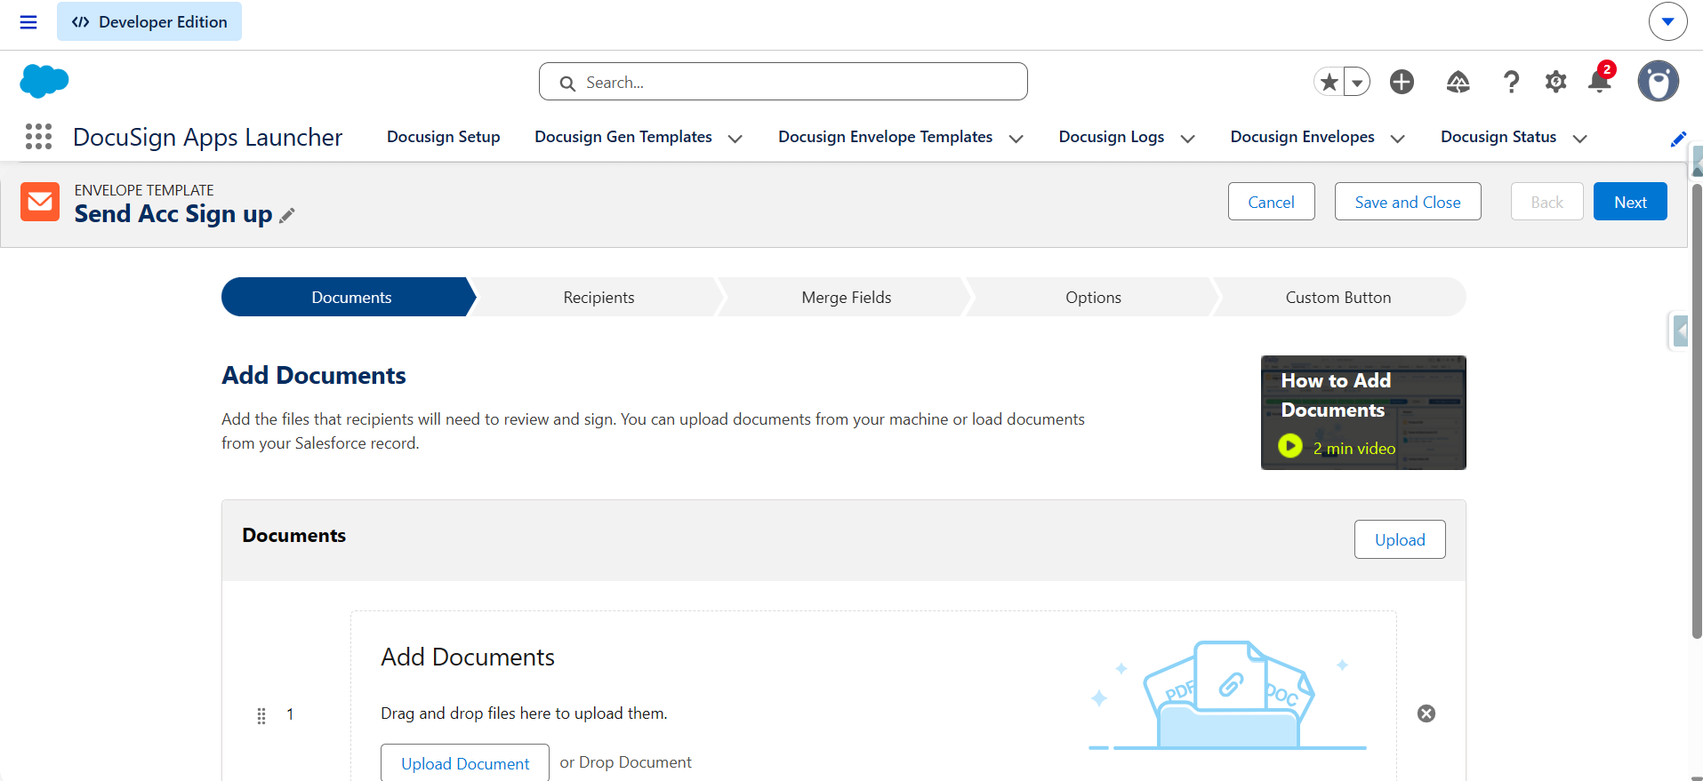Click Save and Close
The width and height of the screenshot is (1703, 781).
coord(1408,202)
